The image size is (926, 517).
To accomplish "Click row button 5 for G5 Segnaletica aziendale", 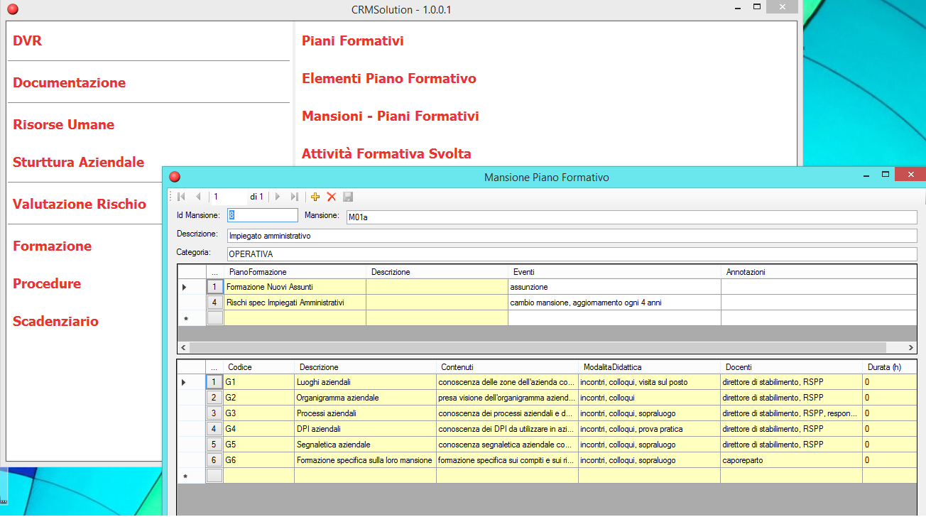I will tap(214, 445).
